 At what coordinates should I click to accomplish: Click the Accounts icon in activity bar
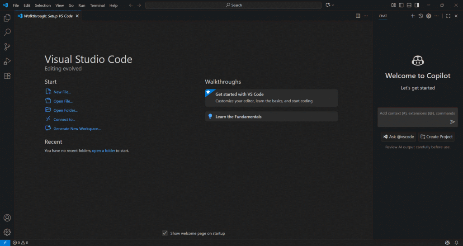point(7,218)
